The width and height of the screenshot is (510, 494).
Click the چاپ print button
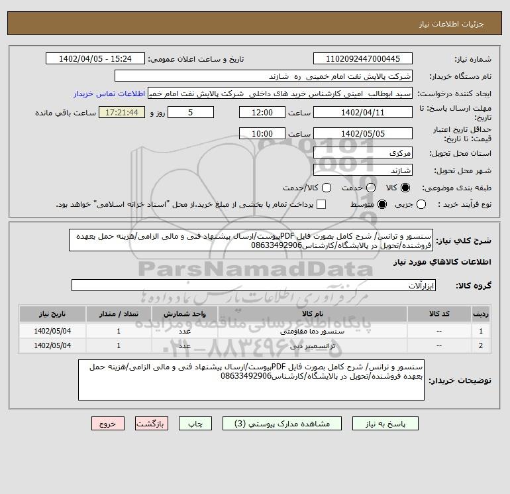coord(195,424)
